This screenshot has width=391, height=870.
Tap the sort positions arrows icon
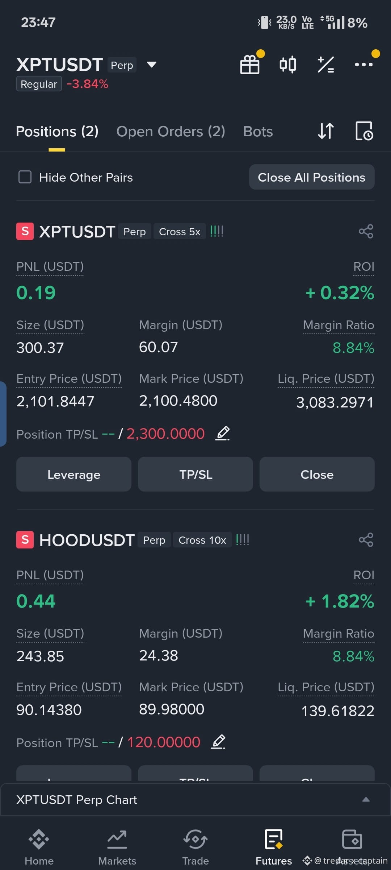coord(326,131)
